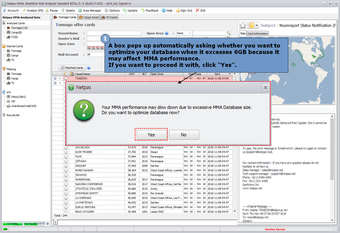Click Exit in the toolbar
This screenshot has width=340, height=233.
[x=201, y=11]
